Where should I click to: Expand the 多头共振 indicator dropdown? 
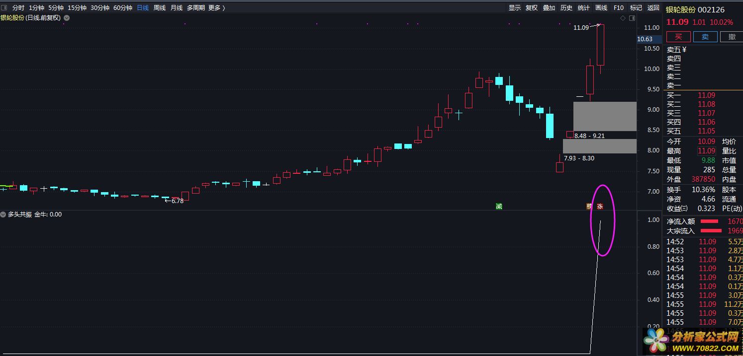click(3, 214)
